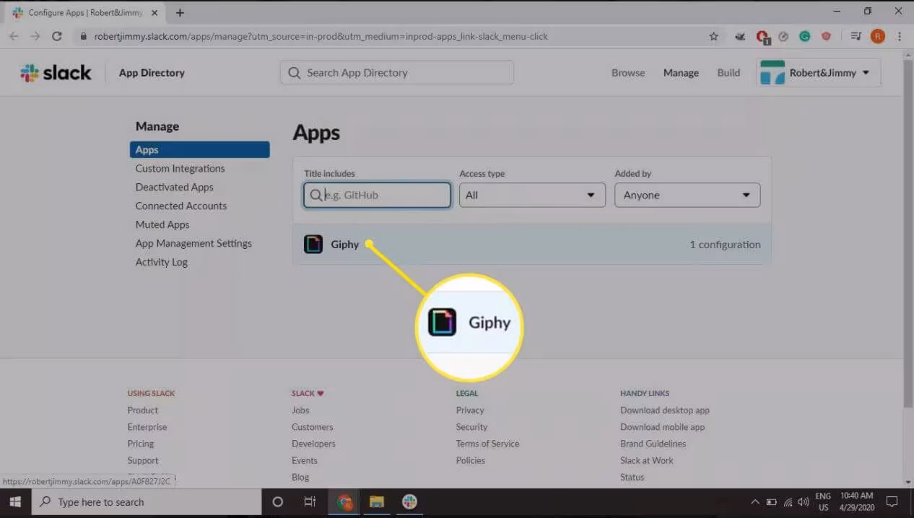
Task: Open the notification center icon
Action: [x=892, y=502]
